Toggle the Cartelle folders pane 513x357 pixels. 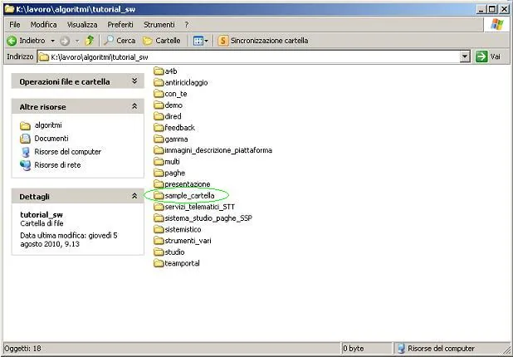[162, 41]
